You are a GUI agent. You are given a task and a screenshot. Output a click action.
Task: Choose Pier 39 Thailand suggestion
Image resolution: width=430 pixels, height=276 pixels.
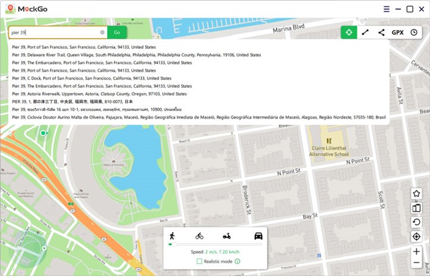[x=96, y=110]
